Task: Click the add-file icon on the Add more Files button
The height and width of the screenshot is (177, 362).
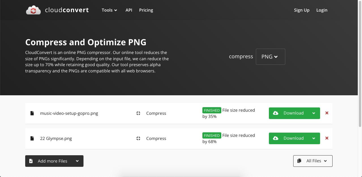Action: click(31, 161)
